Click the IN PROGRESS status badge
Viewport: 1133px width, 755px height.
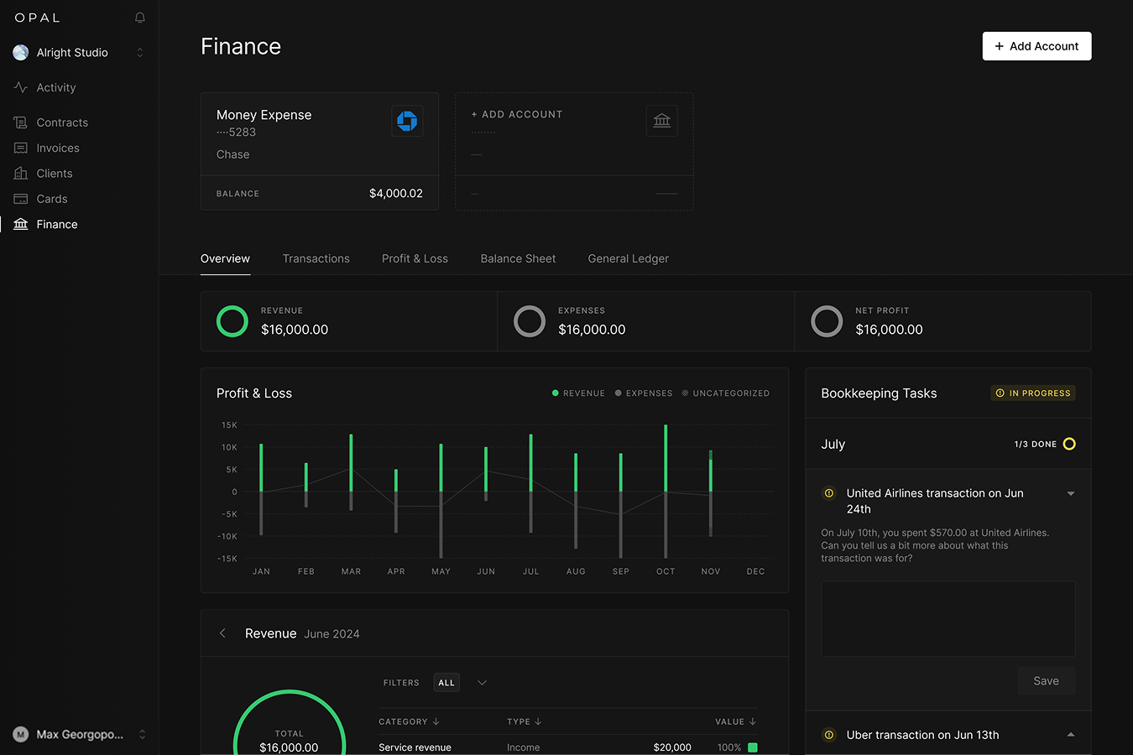[1033, 393]
